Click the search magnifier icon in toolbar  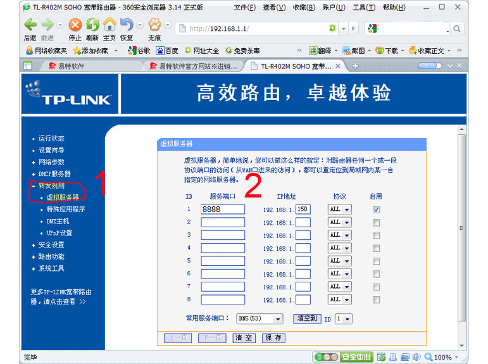tap(456, 28)
